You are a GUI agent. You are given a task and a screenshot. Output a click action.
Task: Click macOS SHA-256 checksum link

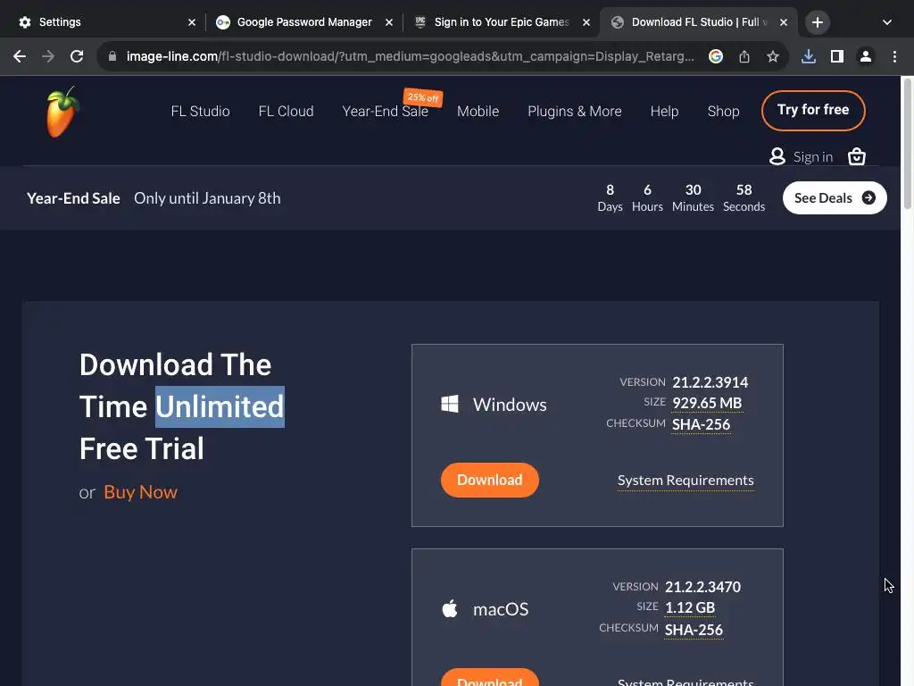(x=694, y=630)
